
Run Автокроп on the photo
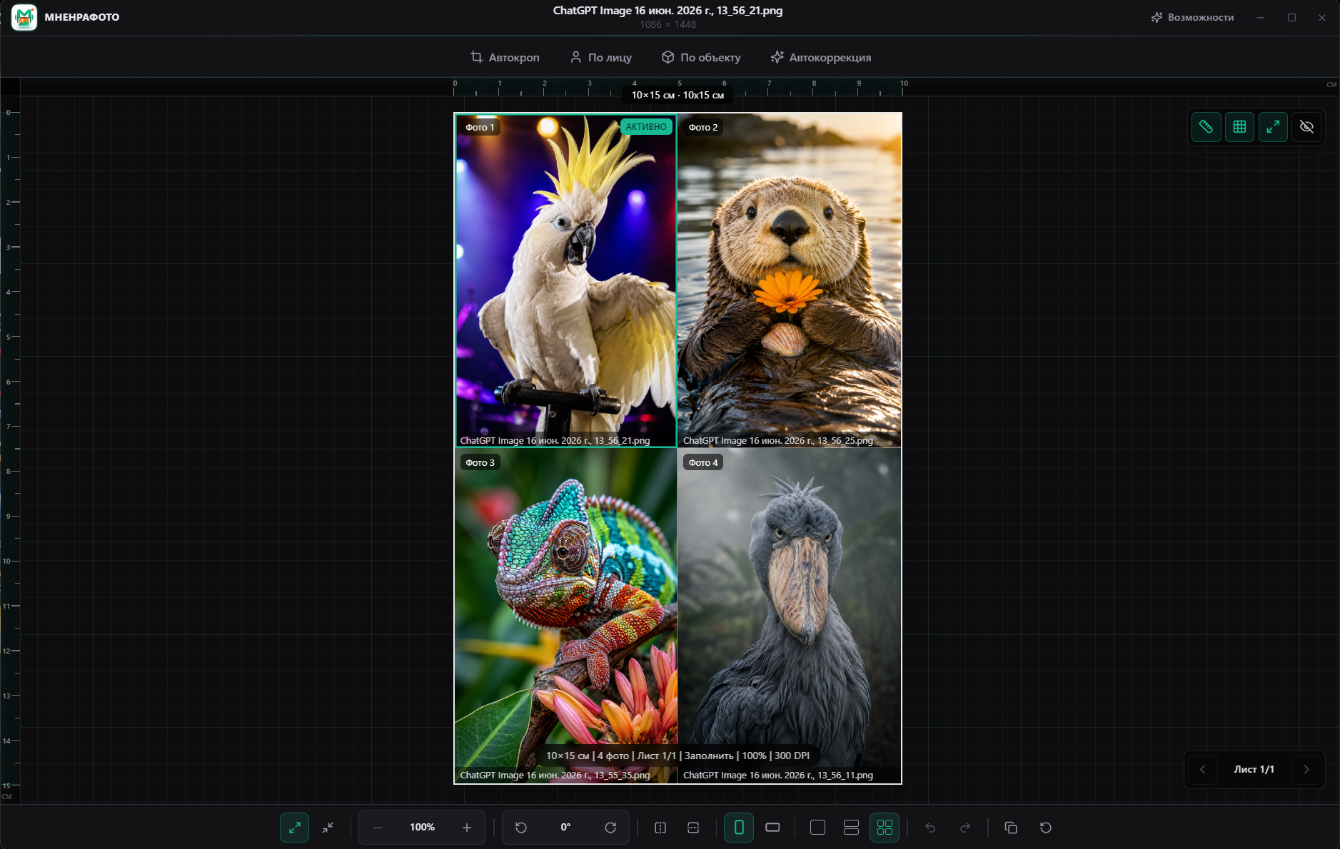(x=505, y=57)
